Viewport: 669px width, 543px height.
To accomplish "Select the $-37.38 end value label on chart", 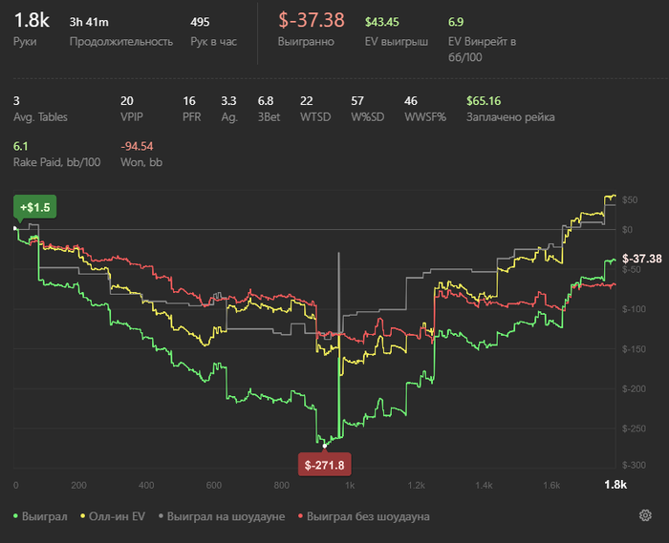I will click(641, 259).
